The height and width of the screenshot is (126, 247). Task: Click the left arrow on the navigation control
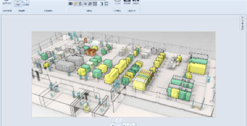click(113, 124)
